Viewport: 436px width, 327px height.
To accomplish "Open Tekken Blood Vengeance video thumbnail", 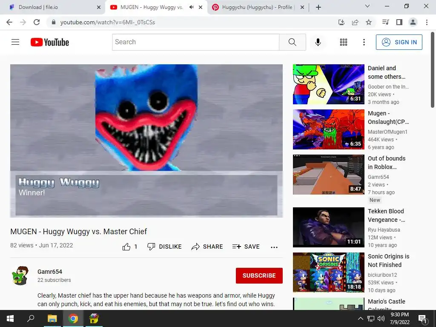I will (x=328, y=227).
